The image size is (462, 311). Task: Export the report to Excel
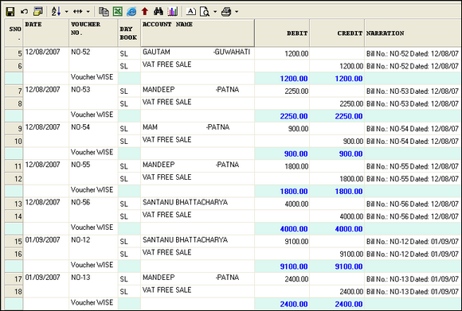click(x=118, y=12)
